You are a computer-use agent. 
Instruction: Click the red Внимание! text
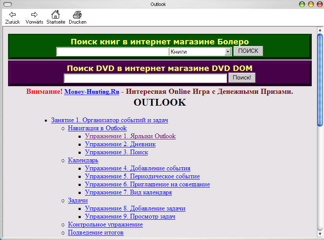tap(44, 92)
